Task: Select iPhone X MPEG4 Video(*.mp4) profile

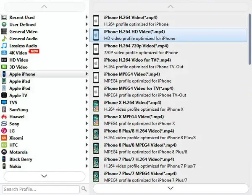Action: tap(168, 120)
